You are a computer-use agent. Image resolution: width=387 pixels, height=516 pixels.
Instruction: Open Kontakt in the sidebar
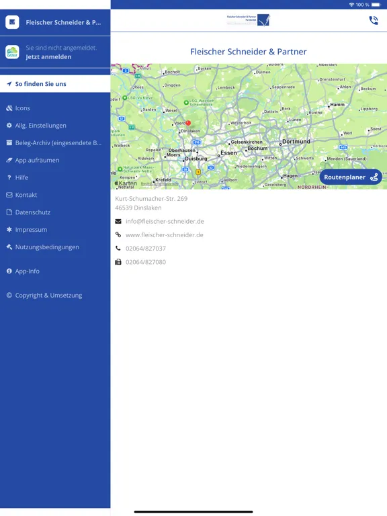[55, 195]
